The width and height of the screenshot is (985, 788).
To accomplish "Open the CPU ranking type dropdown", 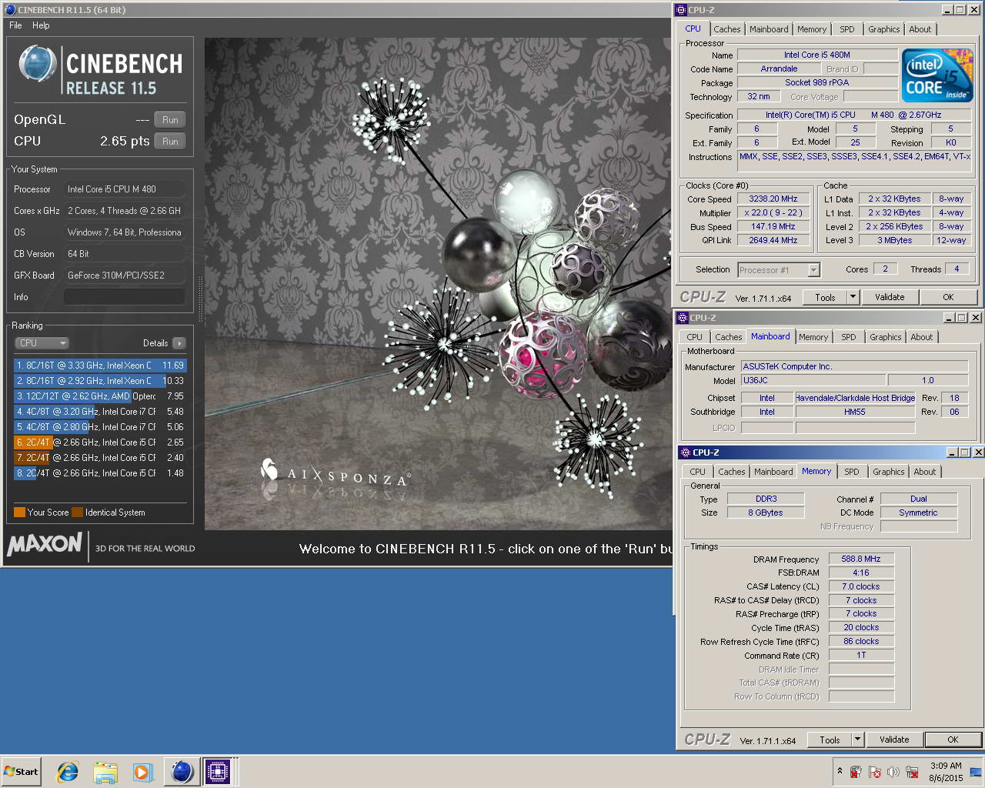I will click(42, 343).
